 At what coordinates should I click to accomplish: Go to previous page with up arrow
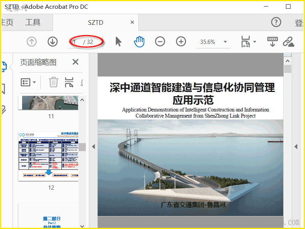[x=32, y=42]
